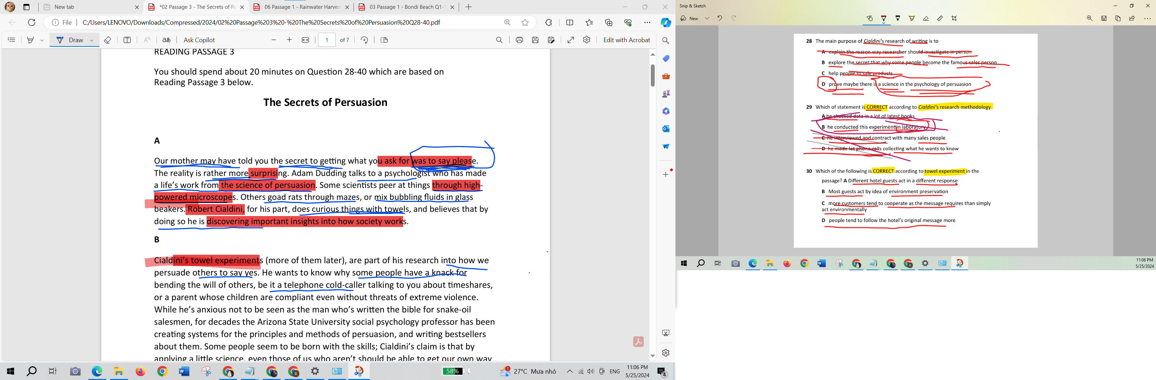Click the Ask Copilot button
The image size is (1156, 380).
pos(199,40)
